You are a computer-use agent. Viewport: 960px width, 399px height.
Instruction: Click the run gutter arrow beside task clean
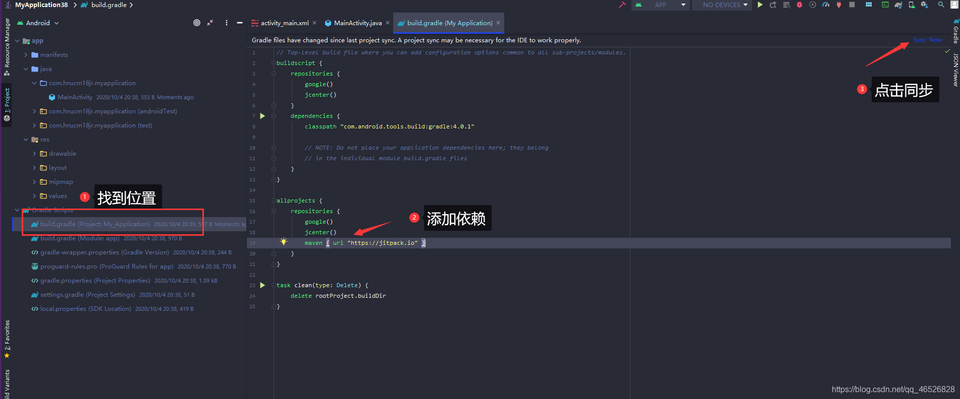(262, 285)
